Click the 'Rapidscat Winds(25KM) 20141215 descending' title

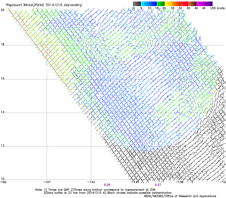click(44, 5)
